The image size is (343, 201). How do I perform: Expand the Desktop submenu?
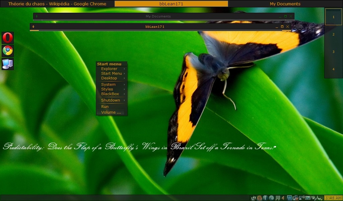(112, 78)
